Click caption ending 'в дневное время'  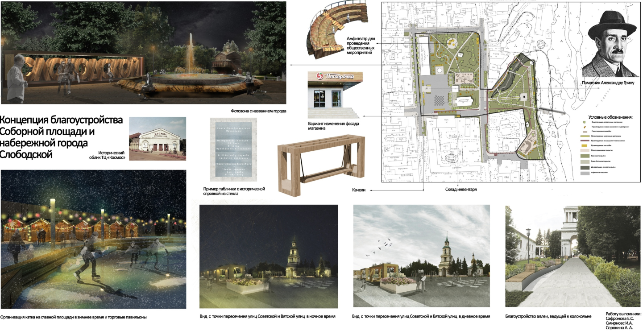421,316
